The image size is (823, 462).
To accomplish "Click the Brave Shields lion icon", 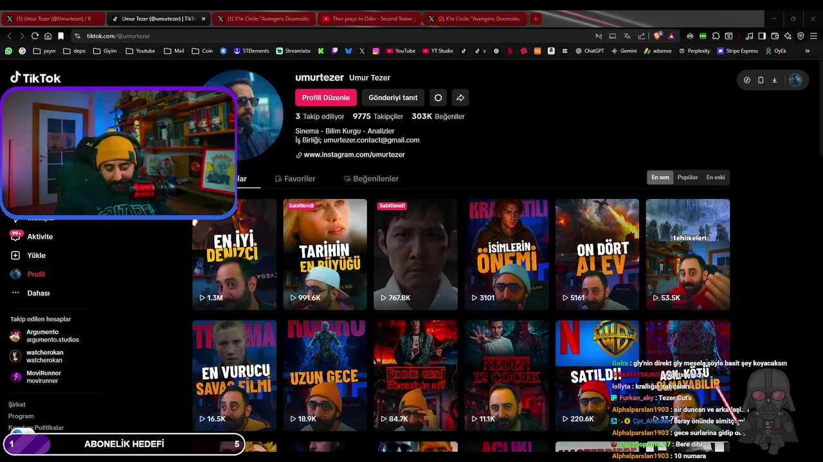I will (x=657, y=36).
